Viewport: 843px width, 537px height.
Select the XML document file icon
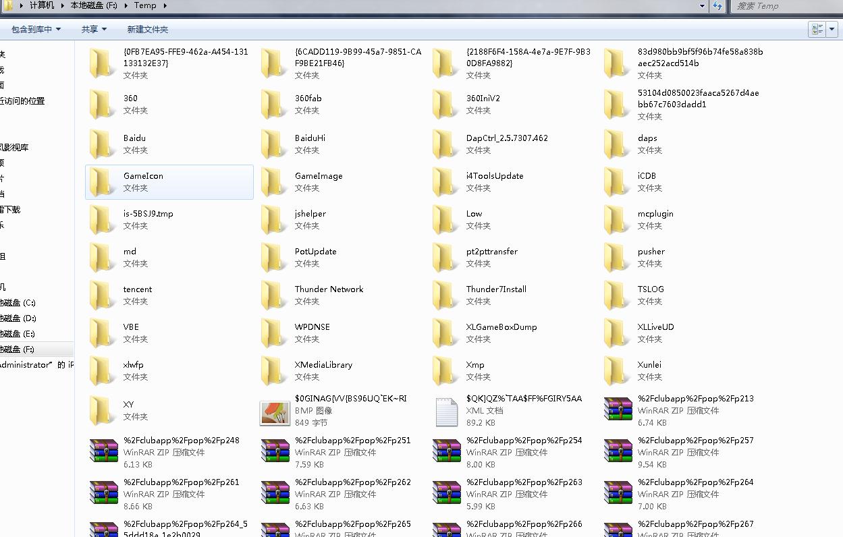tap(446, 412)
